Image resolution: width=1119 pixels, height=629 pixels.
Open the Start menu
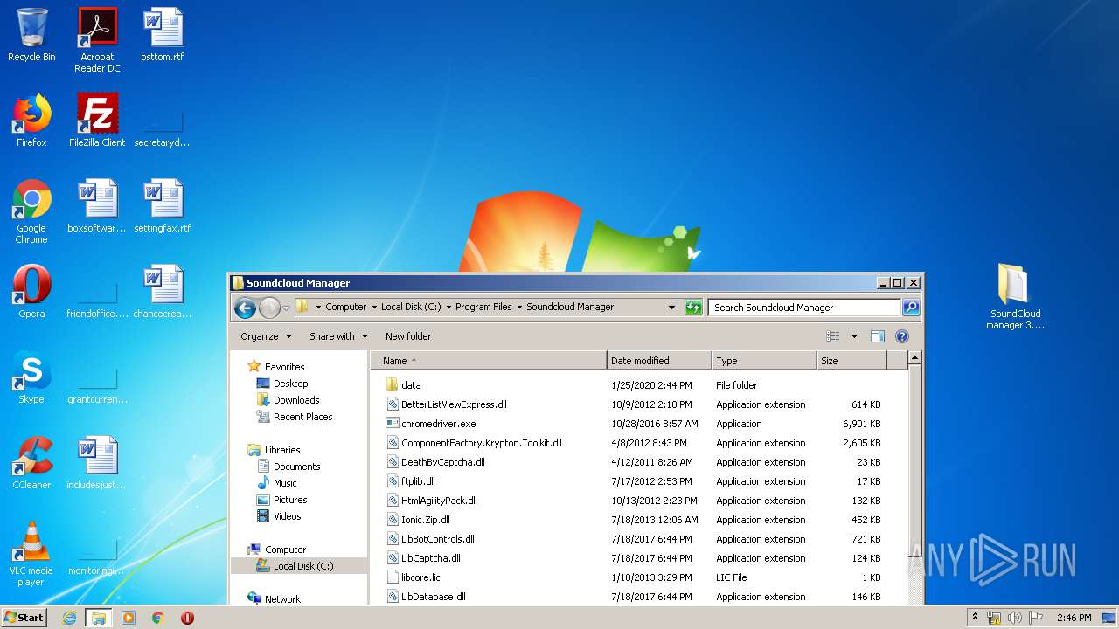24,618
